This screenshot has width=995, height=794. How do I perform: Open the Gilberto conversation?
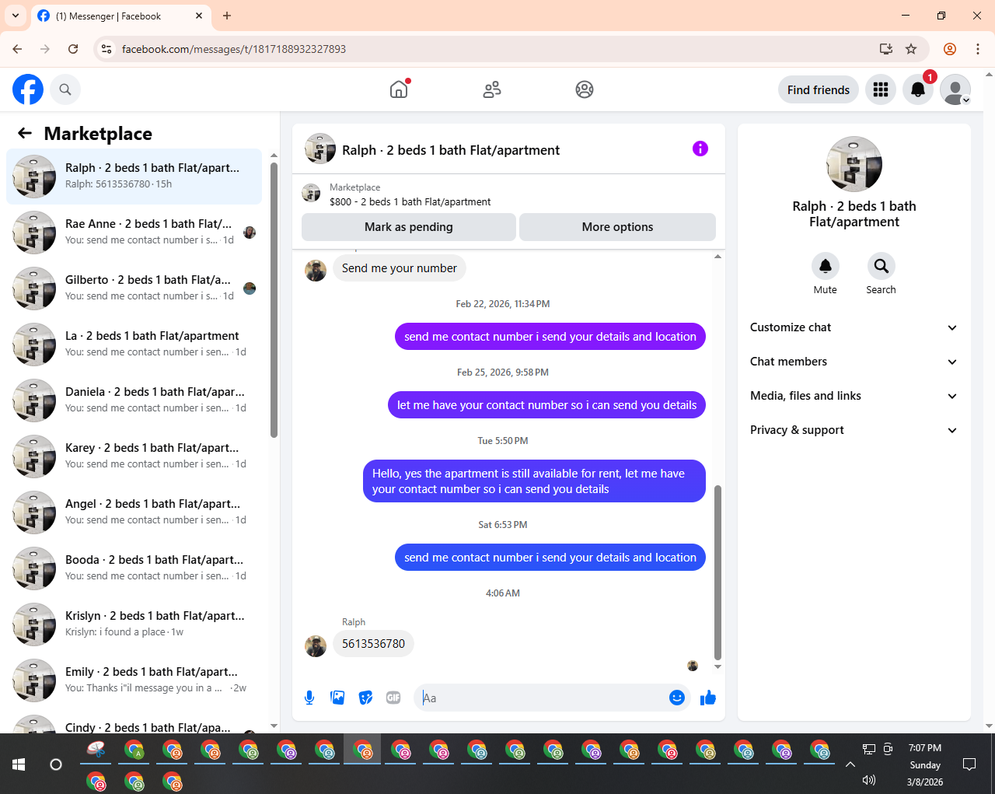[x=134, y=289]
